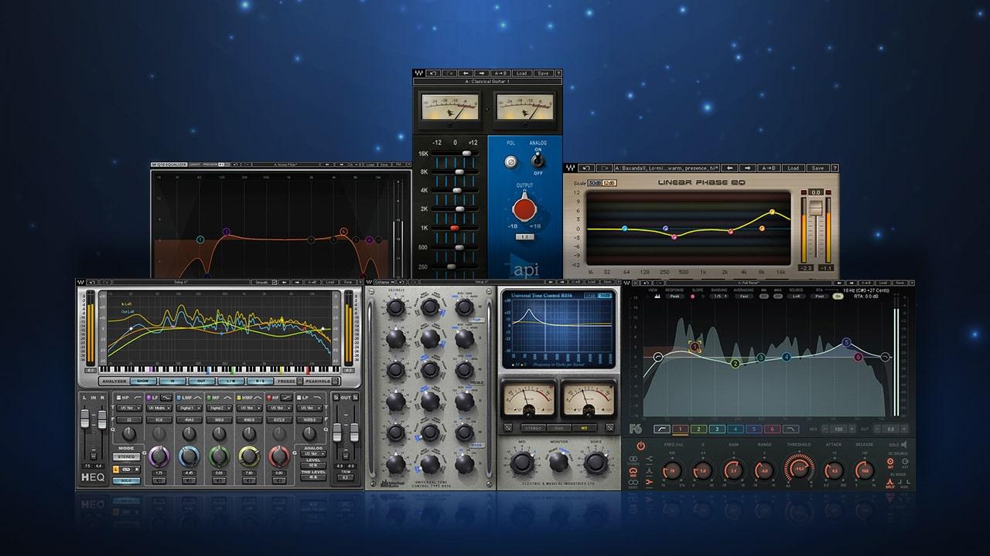The height and width of the screenshot is (556, 990).
Task: Select F6 band 4 tab
Action: tap(735, 429)
